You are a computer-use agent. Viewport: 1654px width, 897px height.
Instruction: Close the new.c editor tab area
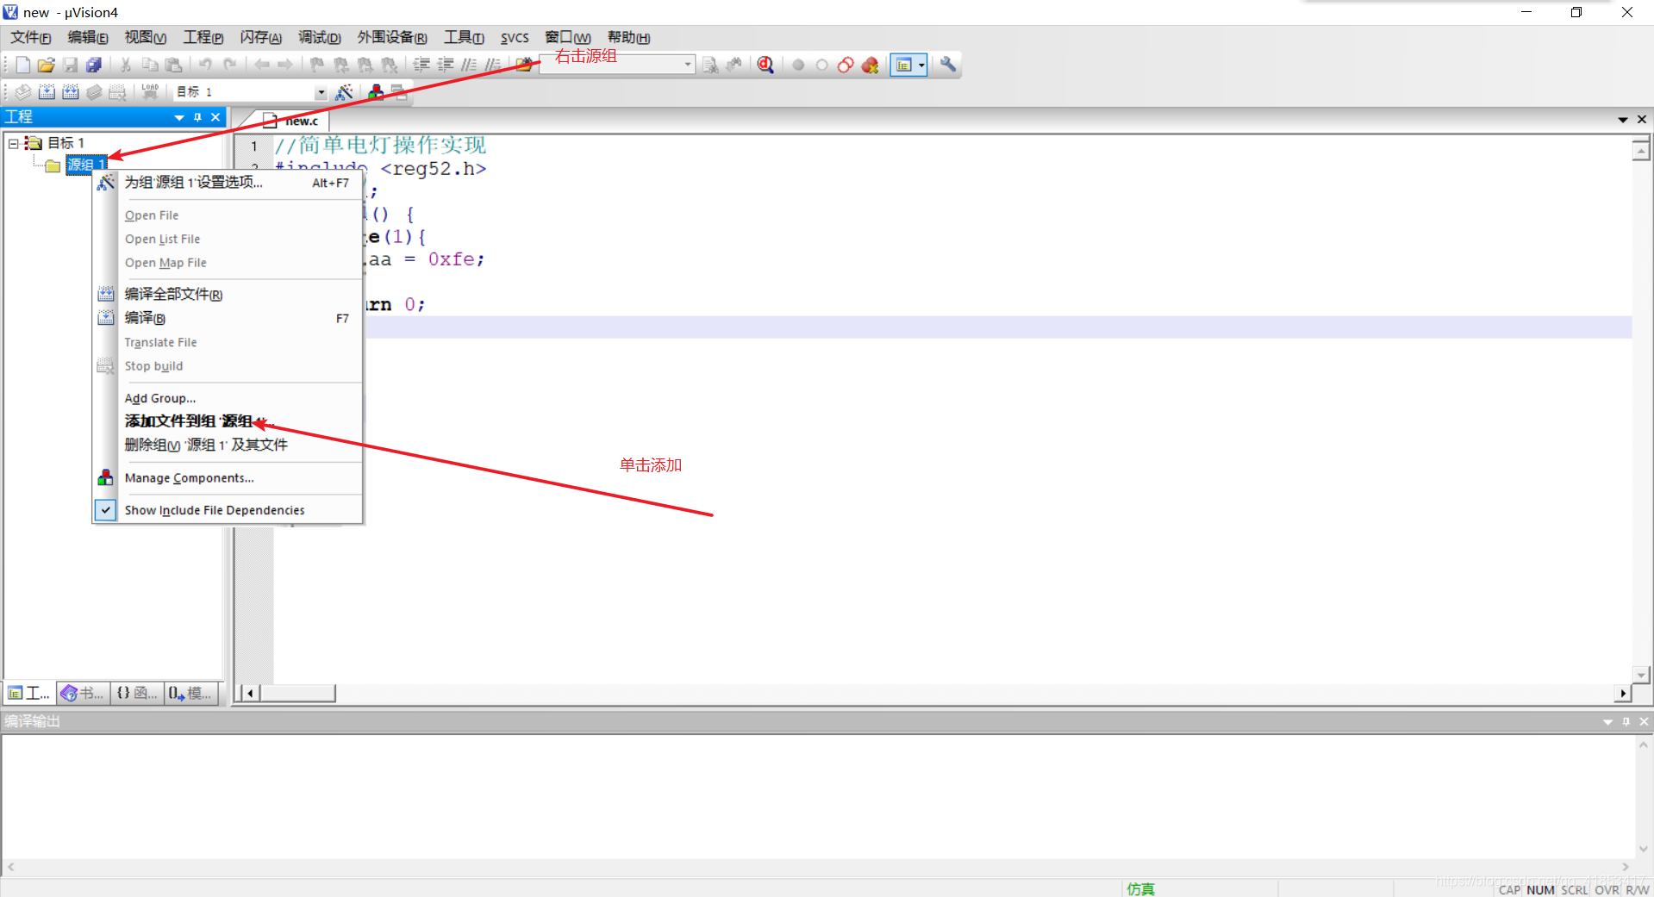coord(1642,120)
